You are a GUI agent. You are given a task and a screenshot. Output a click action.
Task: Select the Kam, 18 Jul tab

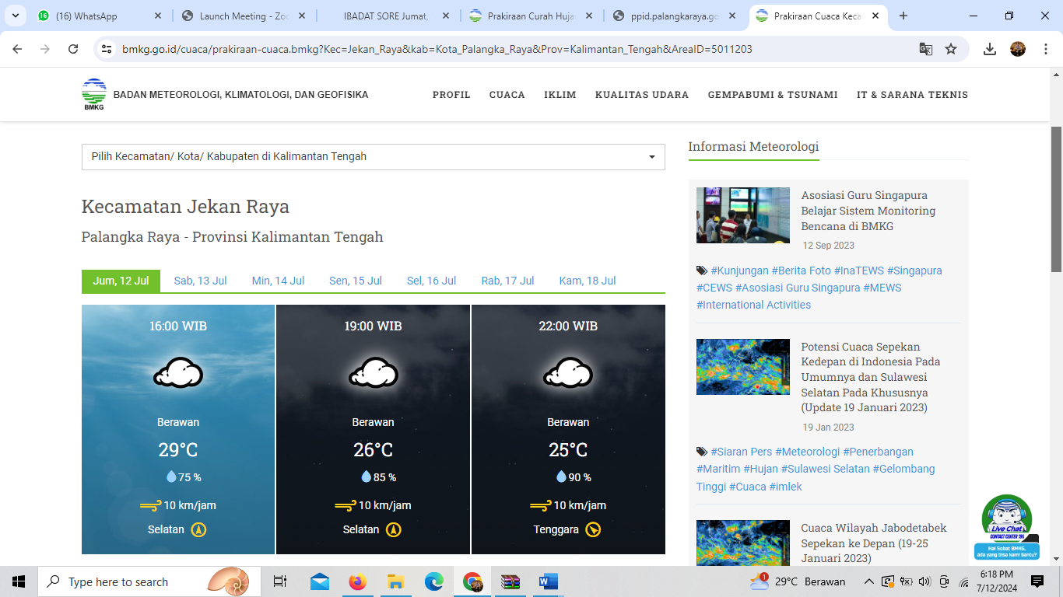pyautogui.click(x=588, y=281)
